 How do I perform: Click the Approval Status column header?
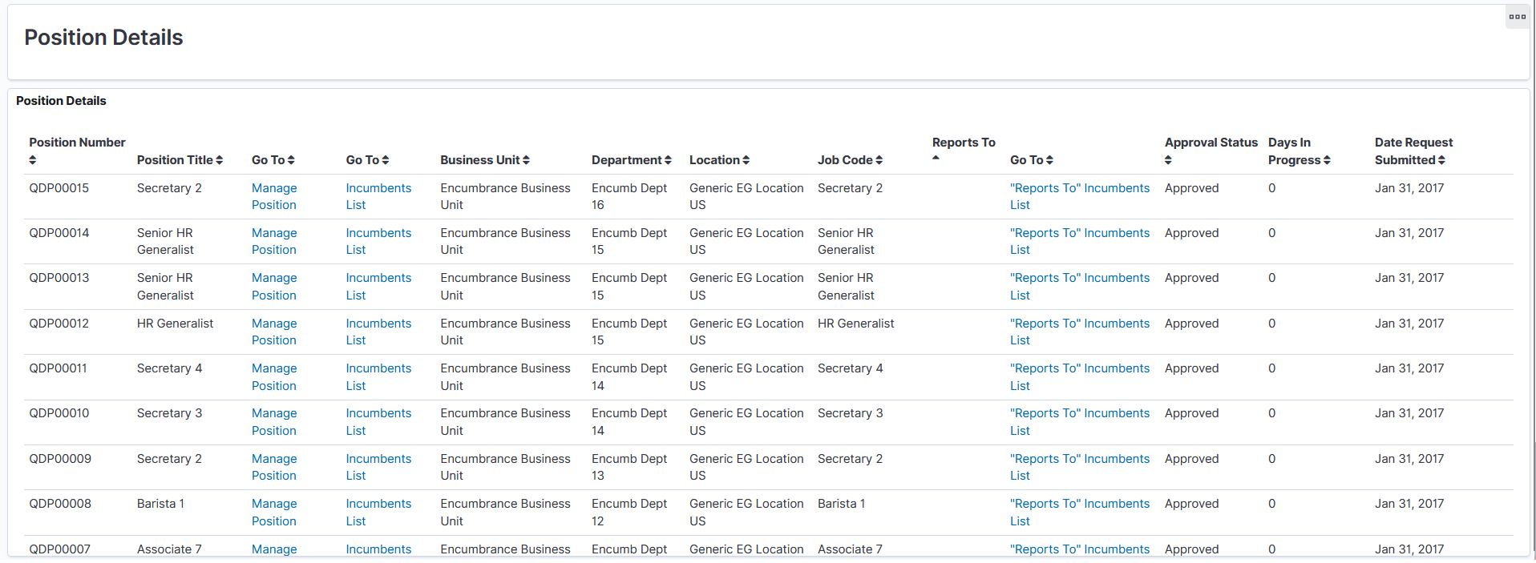point(1211,143)
